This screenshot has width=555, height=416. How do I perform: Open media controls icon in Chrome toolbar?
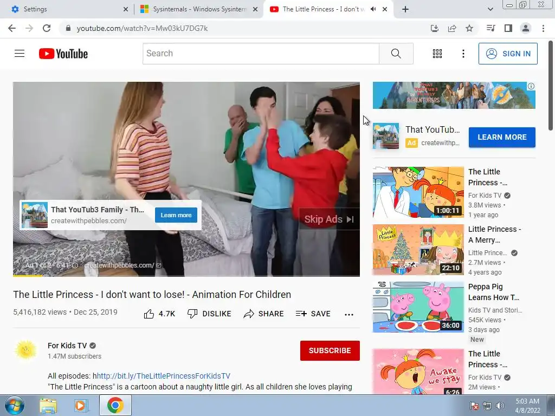pos(491,28)
